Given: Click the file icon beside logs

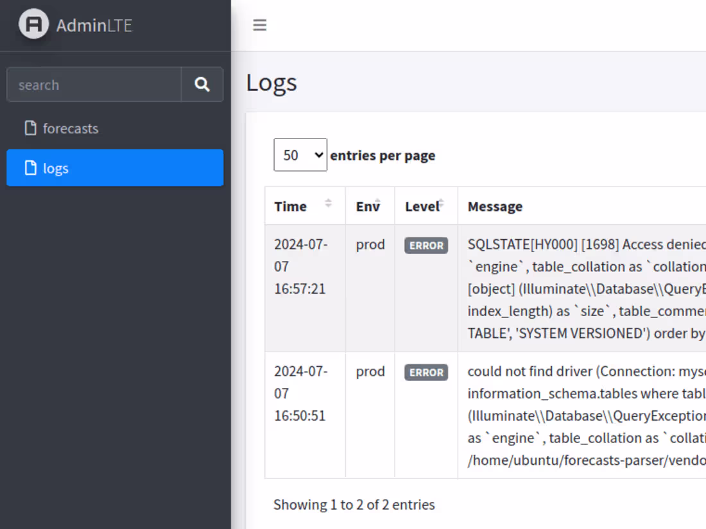Looking at the screenshot, I should tap(30, 168).
